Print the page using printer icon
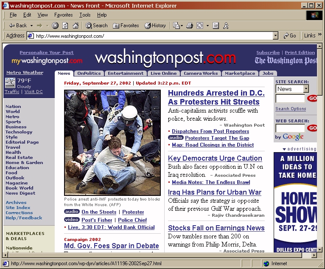The width and height of the screenshot is (325, 269). coord(190,25)
